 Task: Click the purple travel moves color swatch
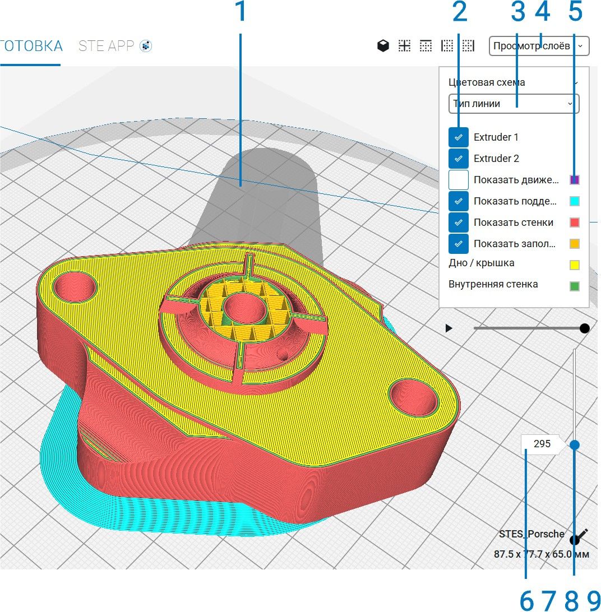(575, 180)
